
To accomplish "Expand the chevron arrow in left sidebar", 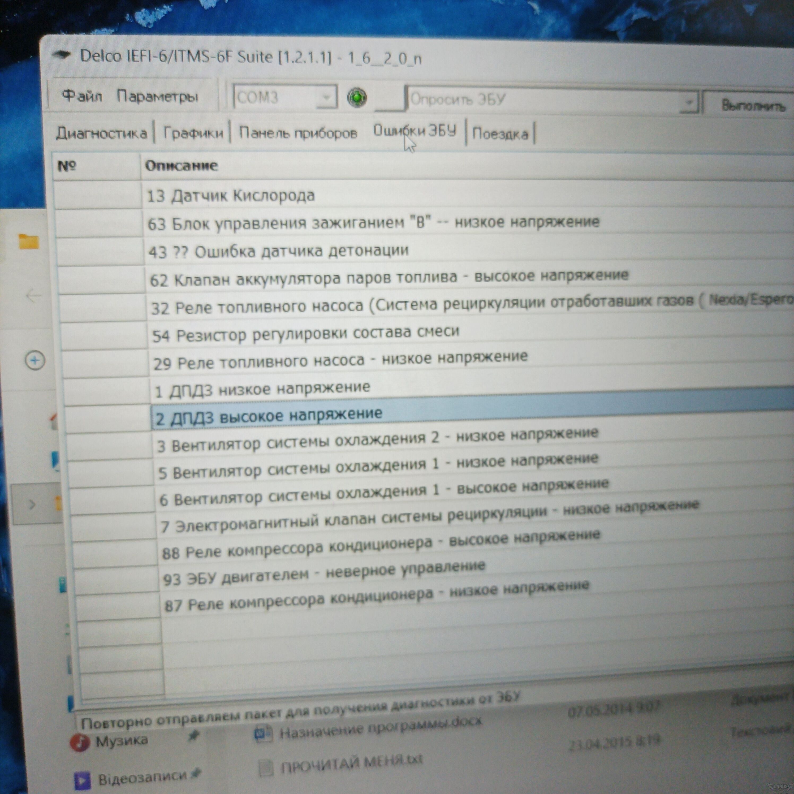I will [32, 504].
